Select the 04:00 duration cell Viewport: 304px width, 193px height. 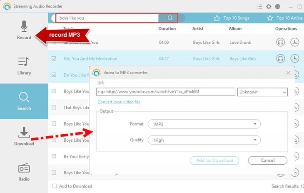click(x=164, y=43)
